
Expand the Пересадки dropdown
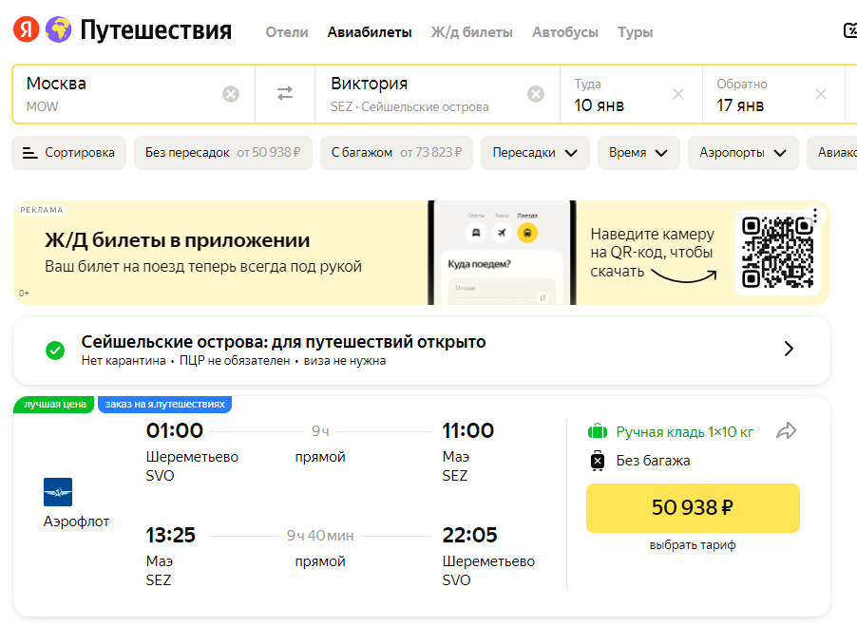[535, 152]
